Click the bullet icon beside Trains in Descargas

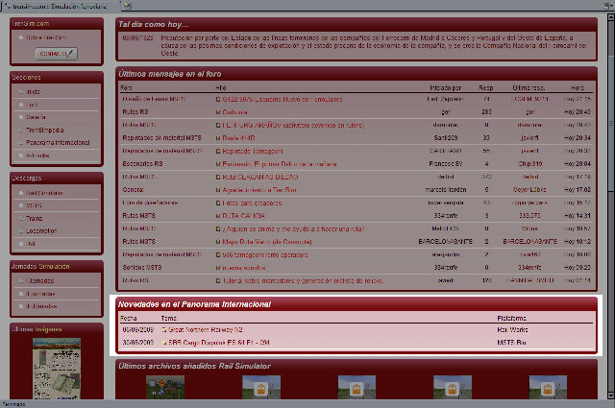tap(19, 218)
